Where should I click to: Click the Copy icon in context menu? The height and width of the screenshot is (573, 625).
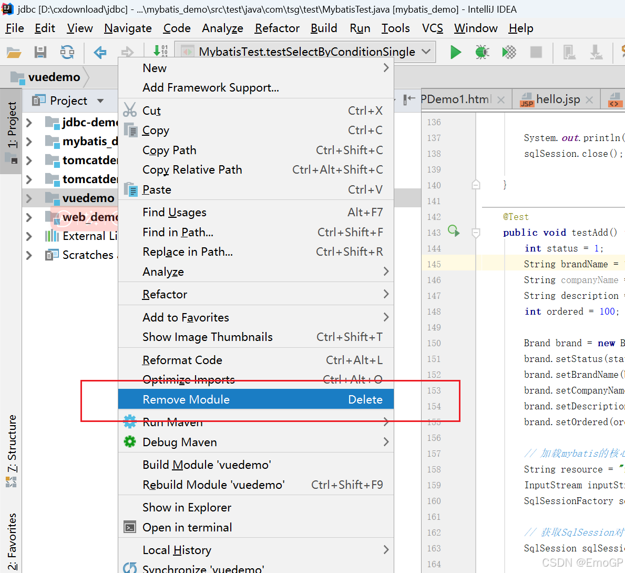point(130,130)
